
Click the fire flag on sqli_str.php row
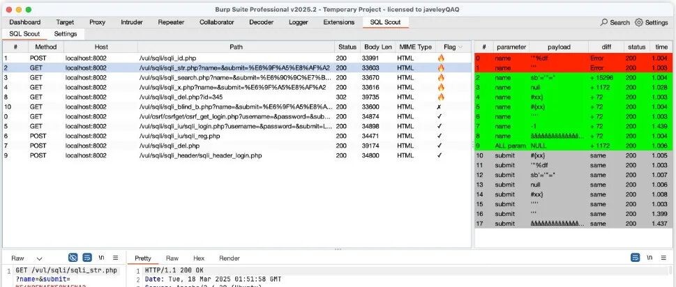pyautogui.click(x=441, y=68)
